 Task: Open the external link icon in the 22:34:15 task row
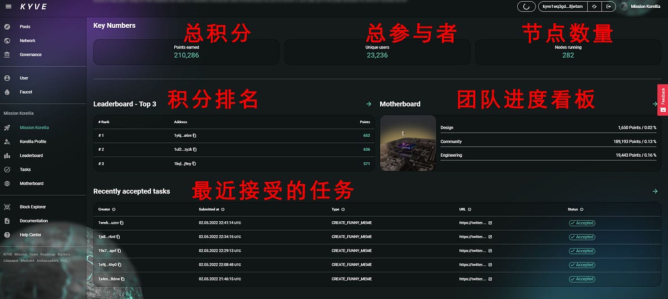coord(490,237)
